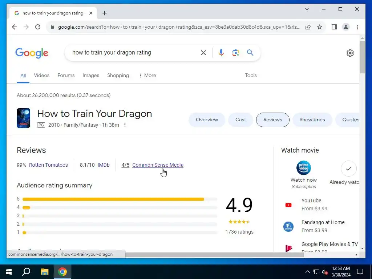The image size is (372, 279).
Task: Open the Common Sense Media link
Action: [158, 165]
